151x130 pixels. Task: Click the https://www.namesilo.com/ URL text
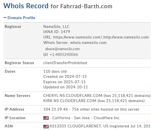(78, 37)
